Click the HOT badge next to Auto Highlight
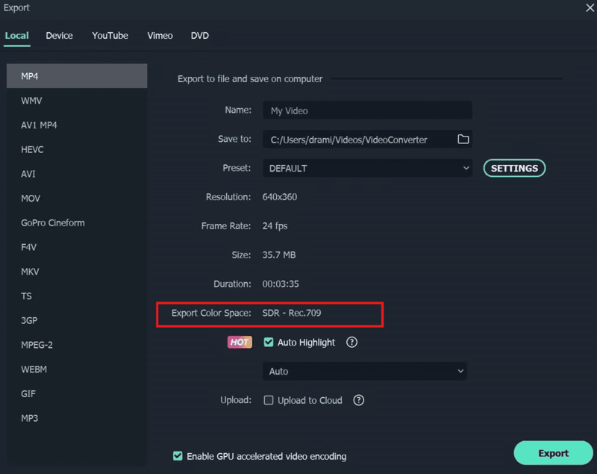Image resolution: width=597 pixels, height=474 pixels. click(x=239, y=342)
